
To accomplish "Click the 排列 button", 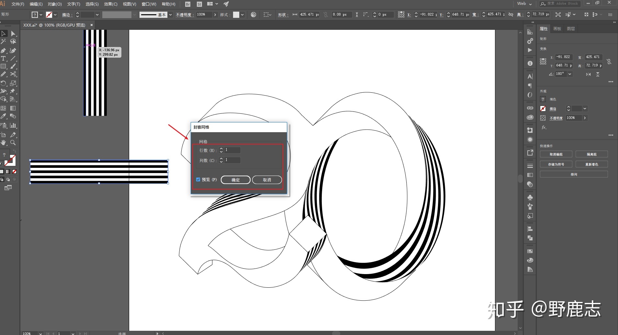I will point(574,174).
